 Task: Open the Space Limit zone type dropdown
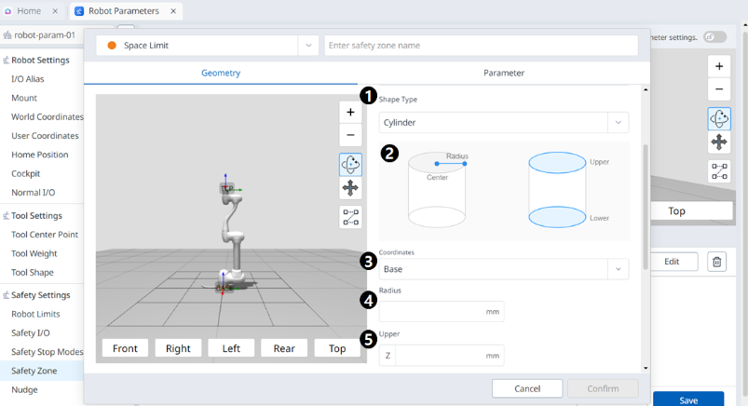coord(308,46)
